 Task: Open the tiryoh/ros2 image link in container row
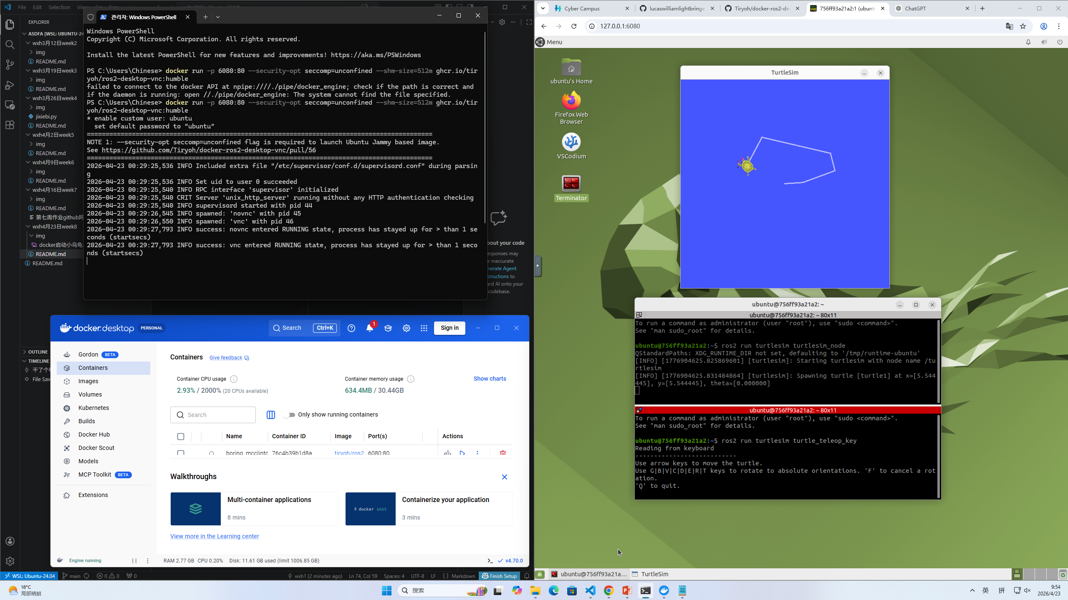pyautogui.click(x=349, y=453)
